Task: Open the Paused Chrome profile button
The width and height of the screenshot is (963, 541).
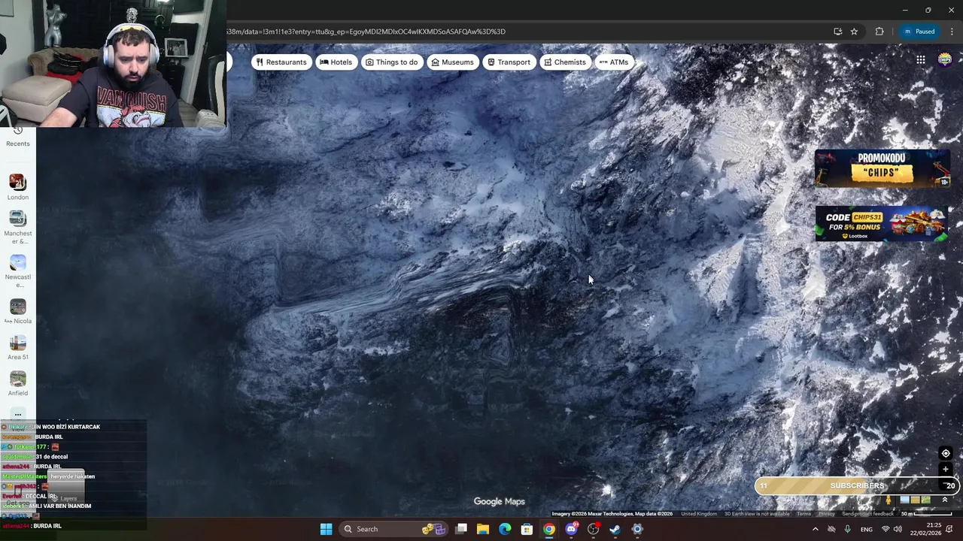Action: [919, 32]
